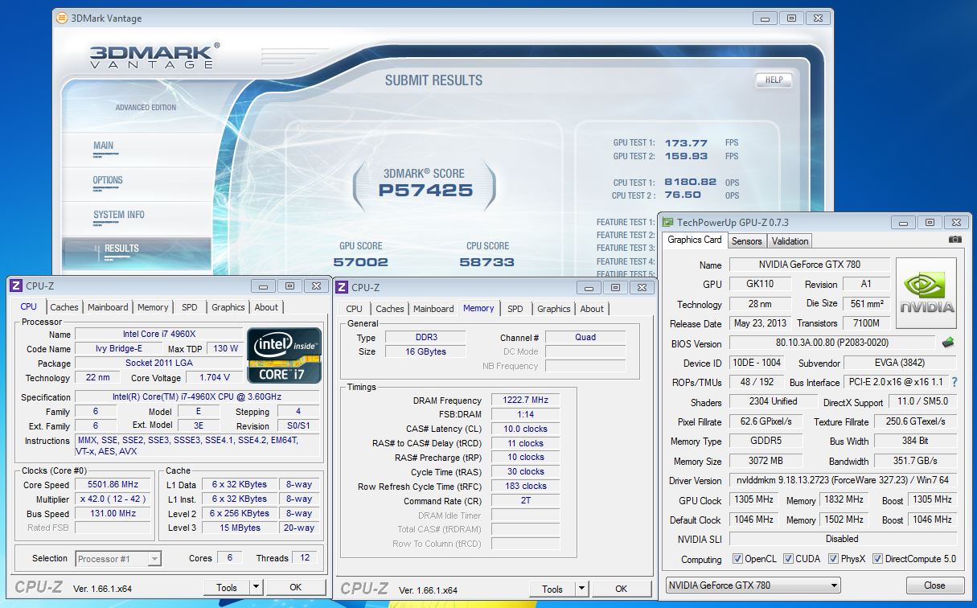Click bus interface question mark icon

(x=954, y=383)
